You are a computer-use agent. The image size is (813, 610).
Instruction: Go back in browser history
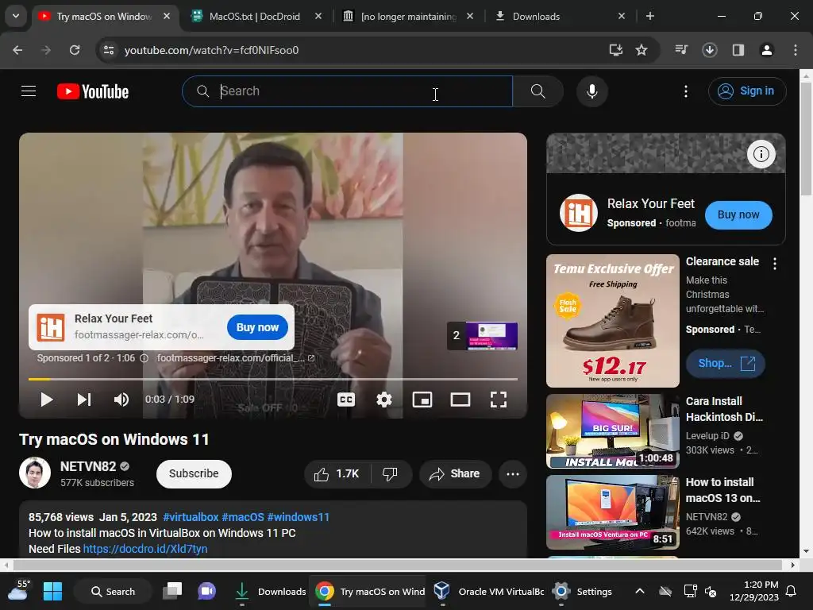tap(17, 50)
